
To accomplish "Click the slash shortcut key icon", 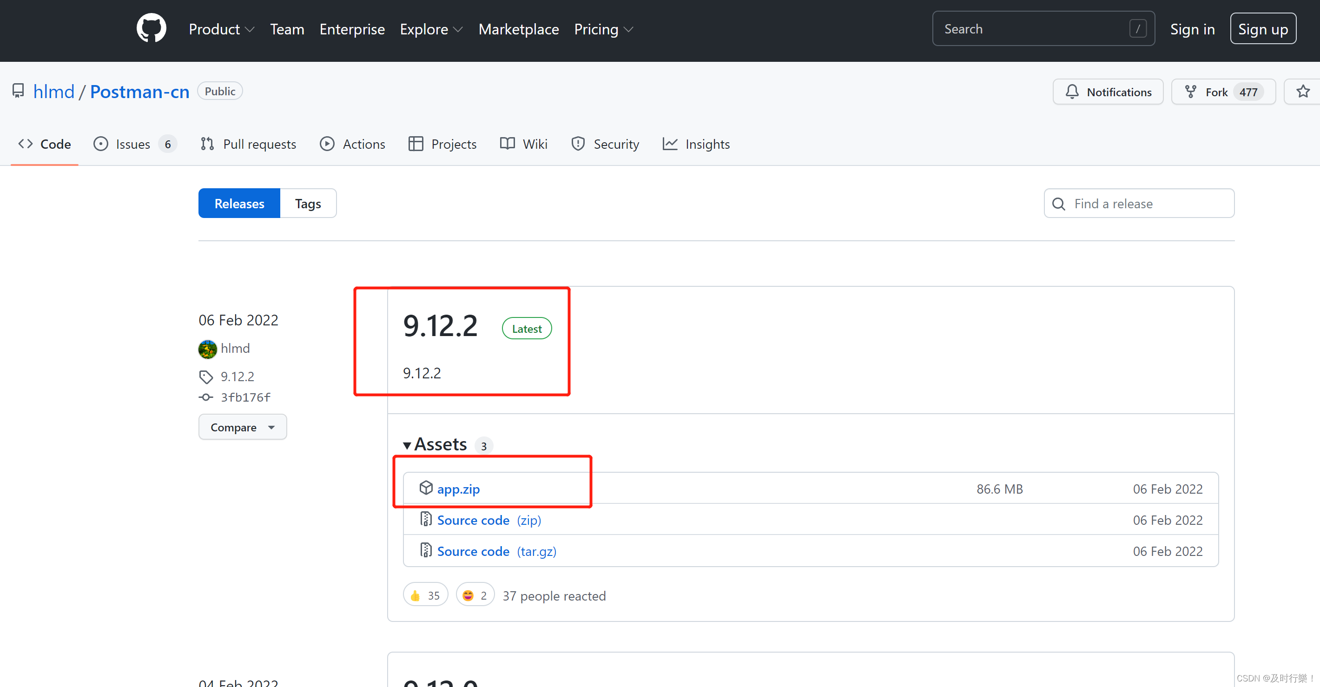I will coord(1138,29).
